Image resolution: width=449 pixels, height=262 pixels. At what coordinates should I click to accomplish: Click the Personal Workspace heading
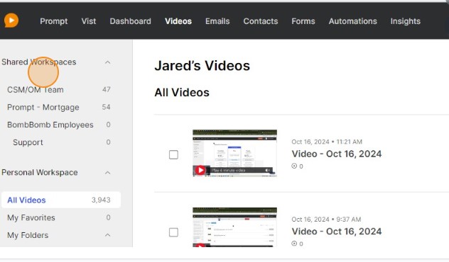tap(40, 172)
